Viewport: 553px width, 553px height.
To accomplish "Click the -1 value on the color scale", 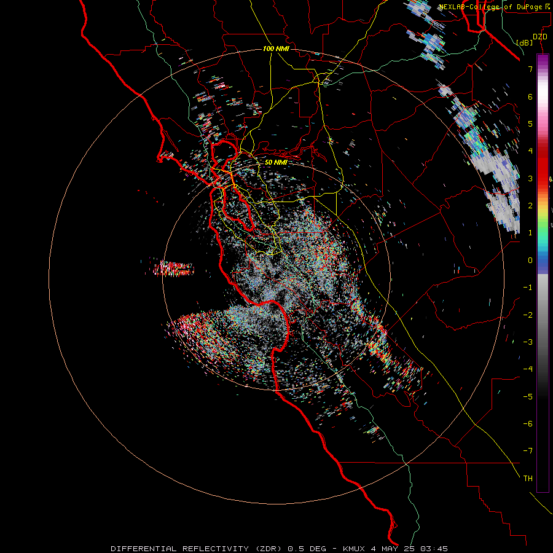I will [x=528, y=288].
